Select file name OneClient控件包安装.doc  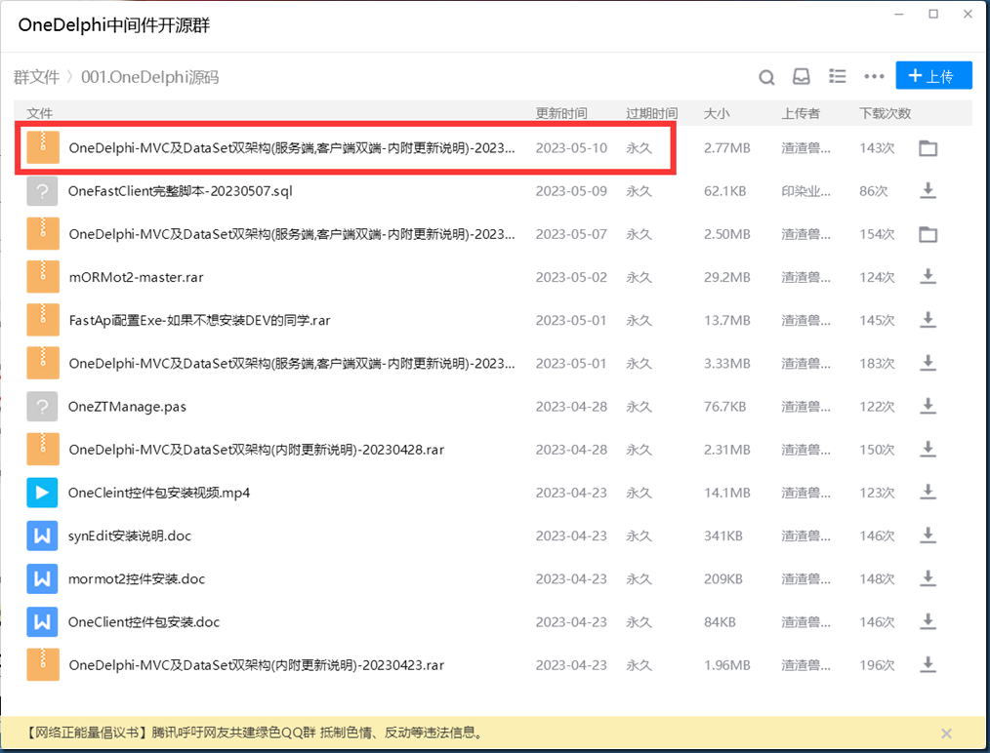[144, 621]
